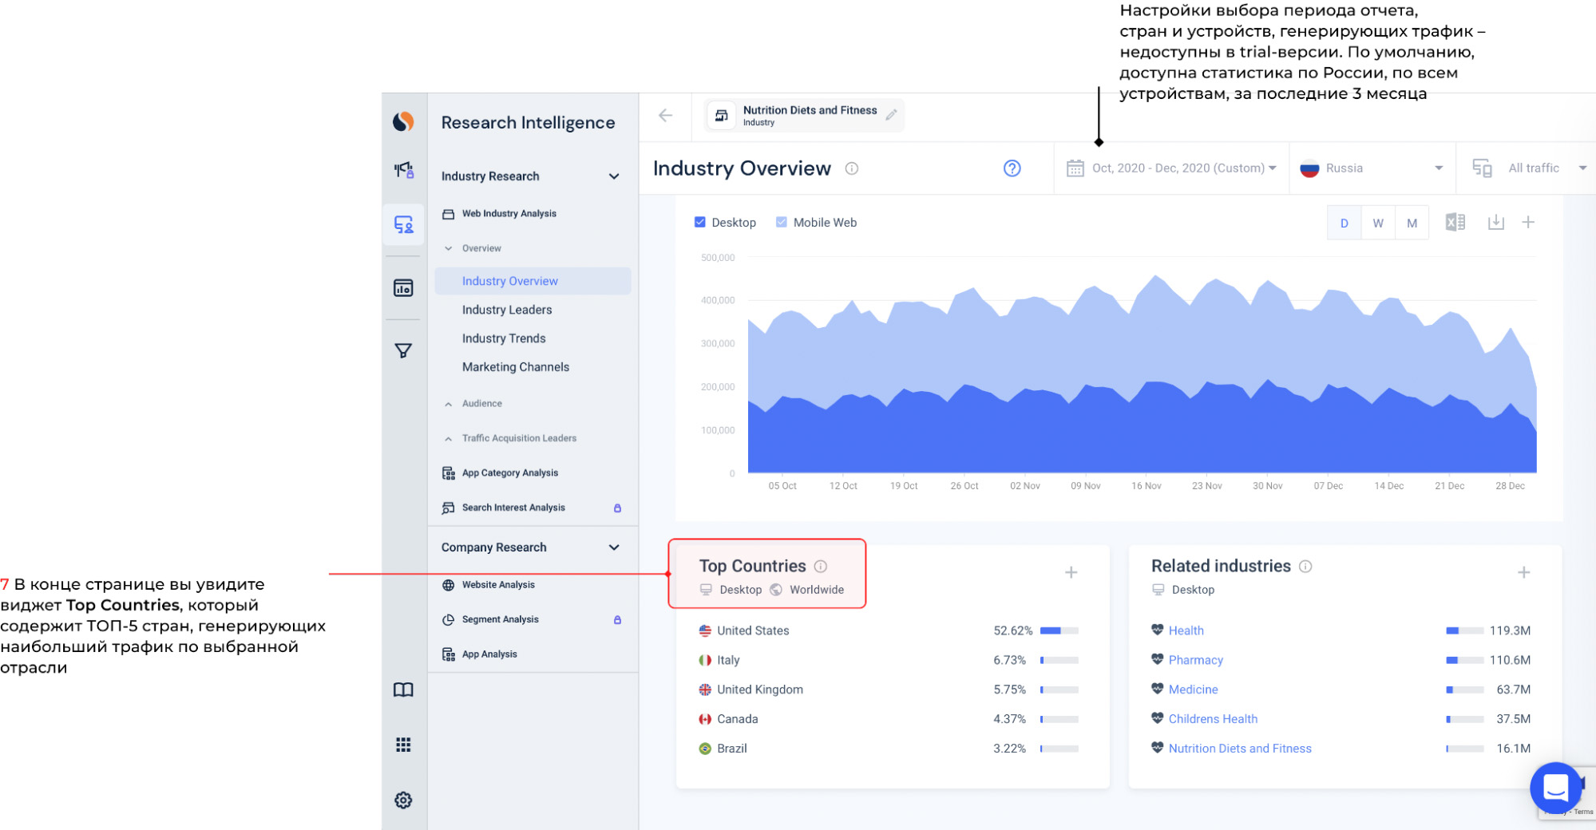Click the United States share bar
The image size is (1596, 830).
pyautogui.click(x=1059, y=630)
